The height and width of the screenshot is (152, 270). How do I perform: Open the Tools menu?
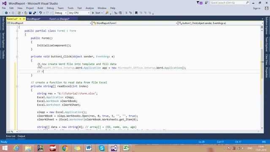tap(70, 8)
